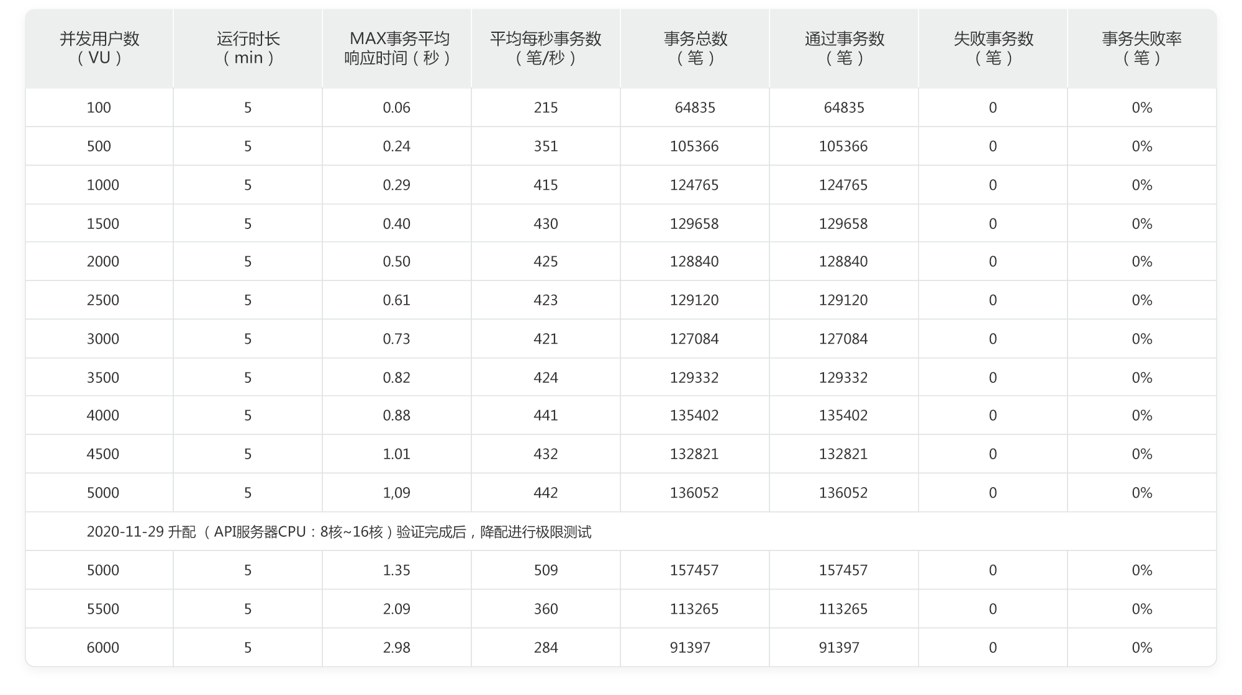This screenshot has width=1242, height=695.
Task: Click passed transactions value 128840
Action: (x=843, y=262)
